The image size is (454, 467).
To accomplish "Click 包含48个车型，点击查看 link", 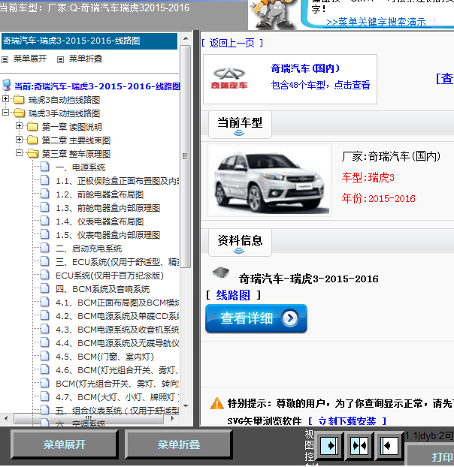I will 320,85.
